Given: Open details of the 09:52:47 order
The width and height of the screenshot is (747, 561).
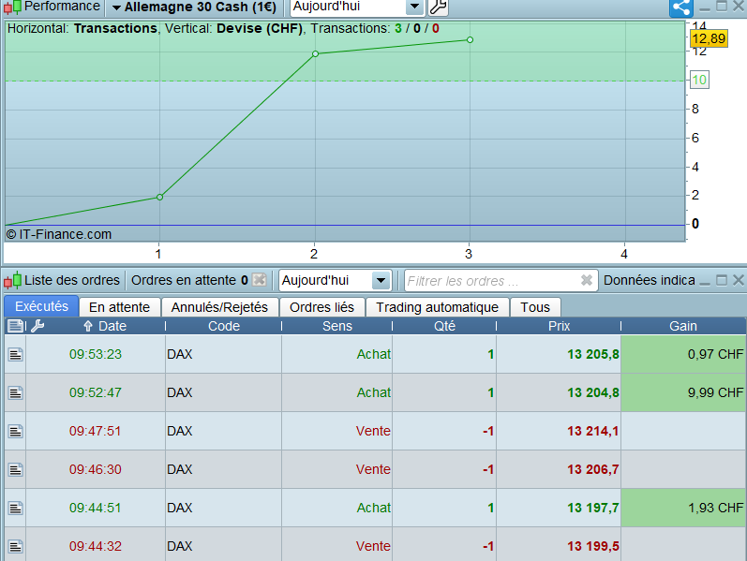Looking at the screenshot, I should coord(15,393).
